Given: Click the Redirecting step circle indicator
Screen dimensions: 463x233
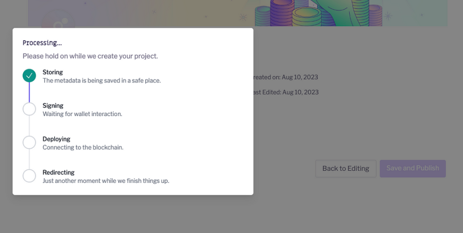Looking at the screenshot, I should (x=29, y=176).
